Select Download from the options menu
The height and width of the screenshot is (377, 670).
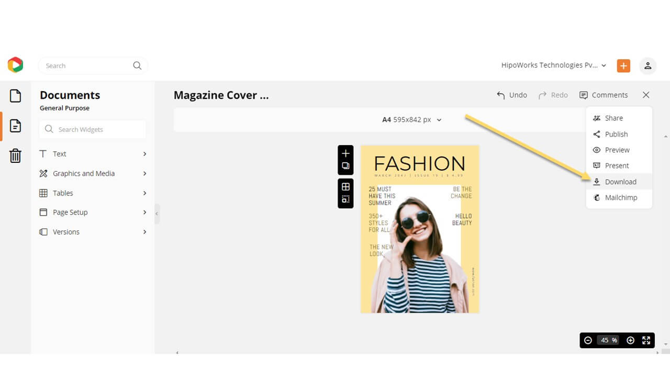tap(620, 182)
